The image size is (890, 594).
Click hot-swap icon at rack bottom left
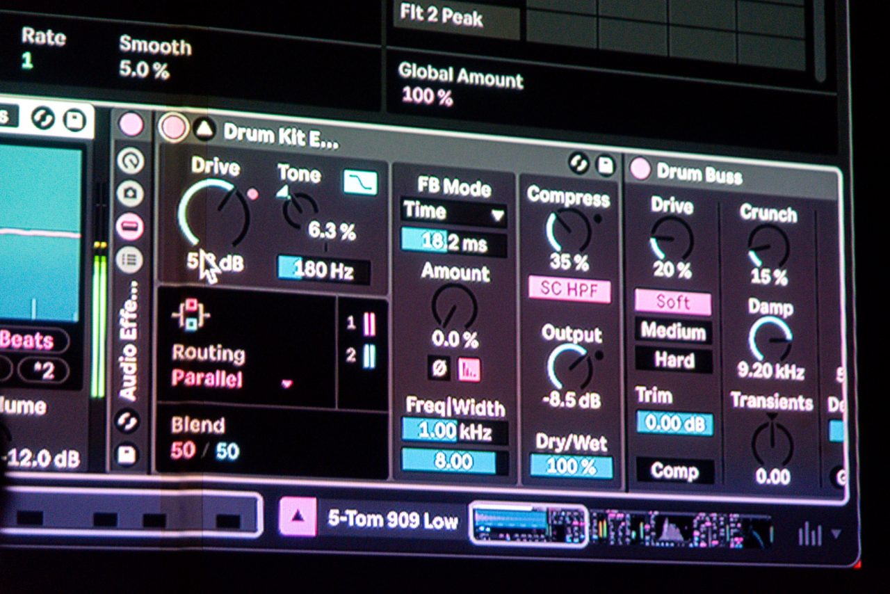tap(128, 421)
